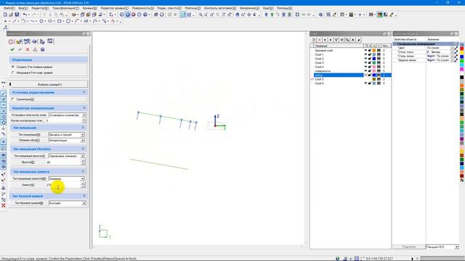This screenshot has width=465, height=261.
Task: Select the Line drawing tool
Action: click(15, 21)
